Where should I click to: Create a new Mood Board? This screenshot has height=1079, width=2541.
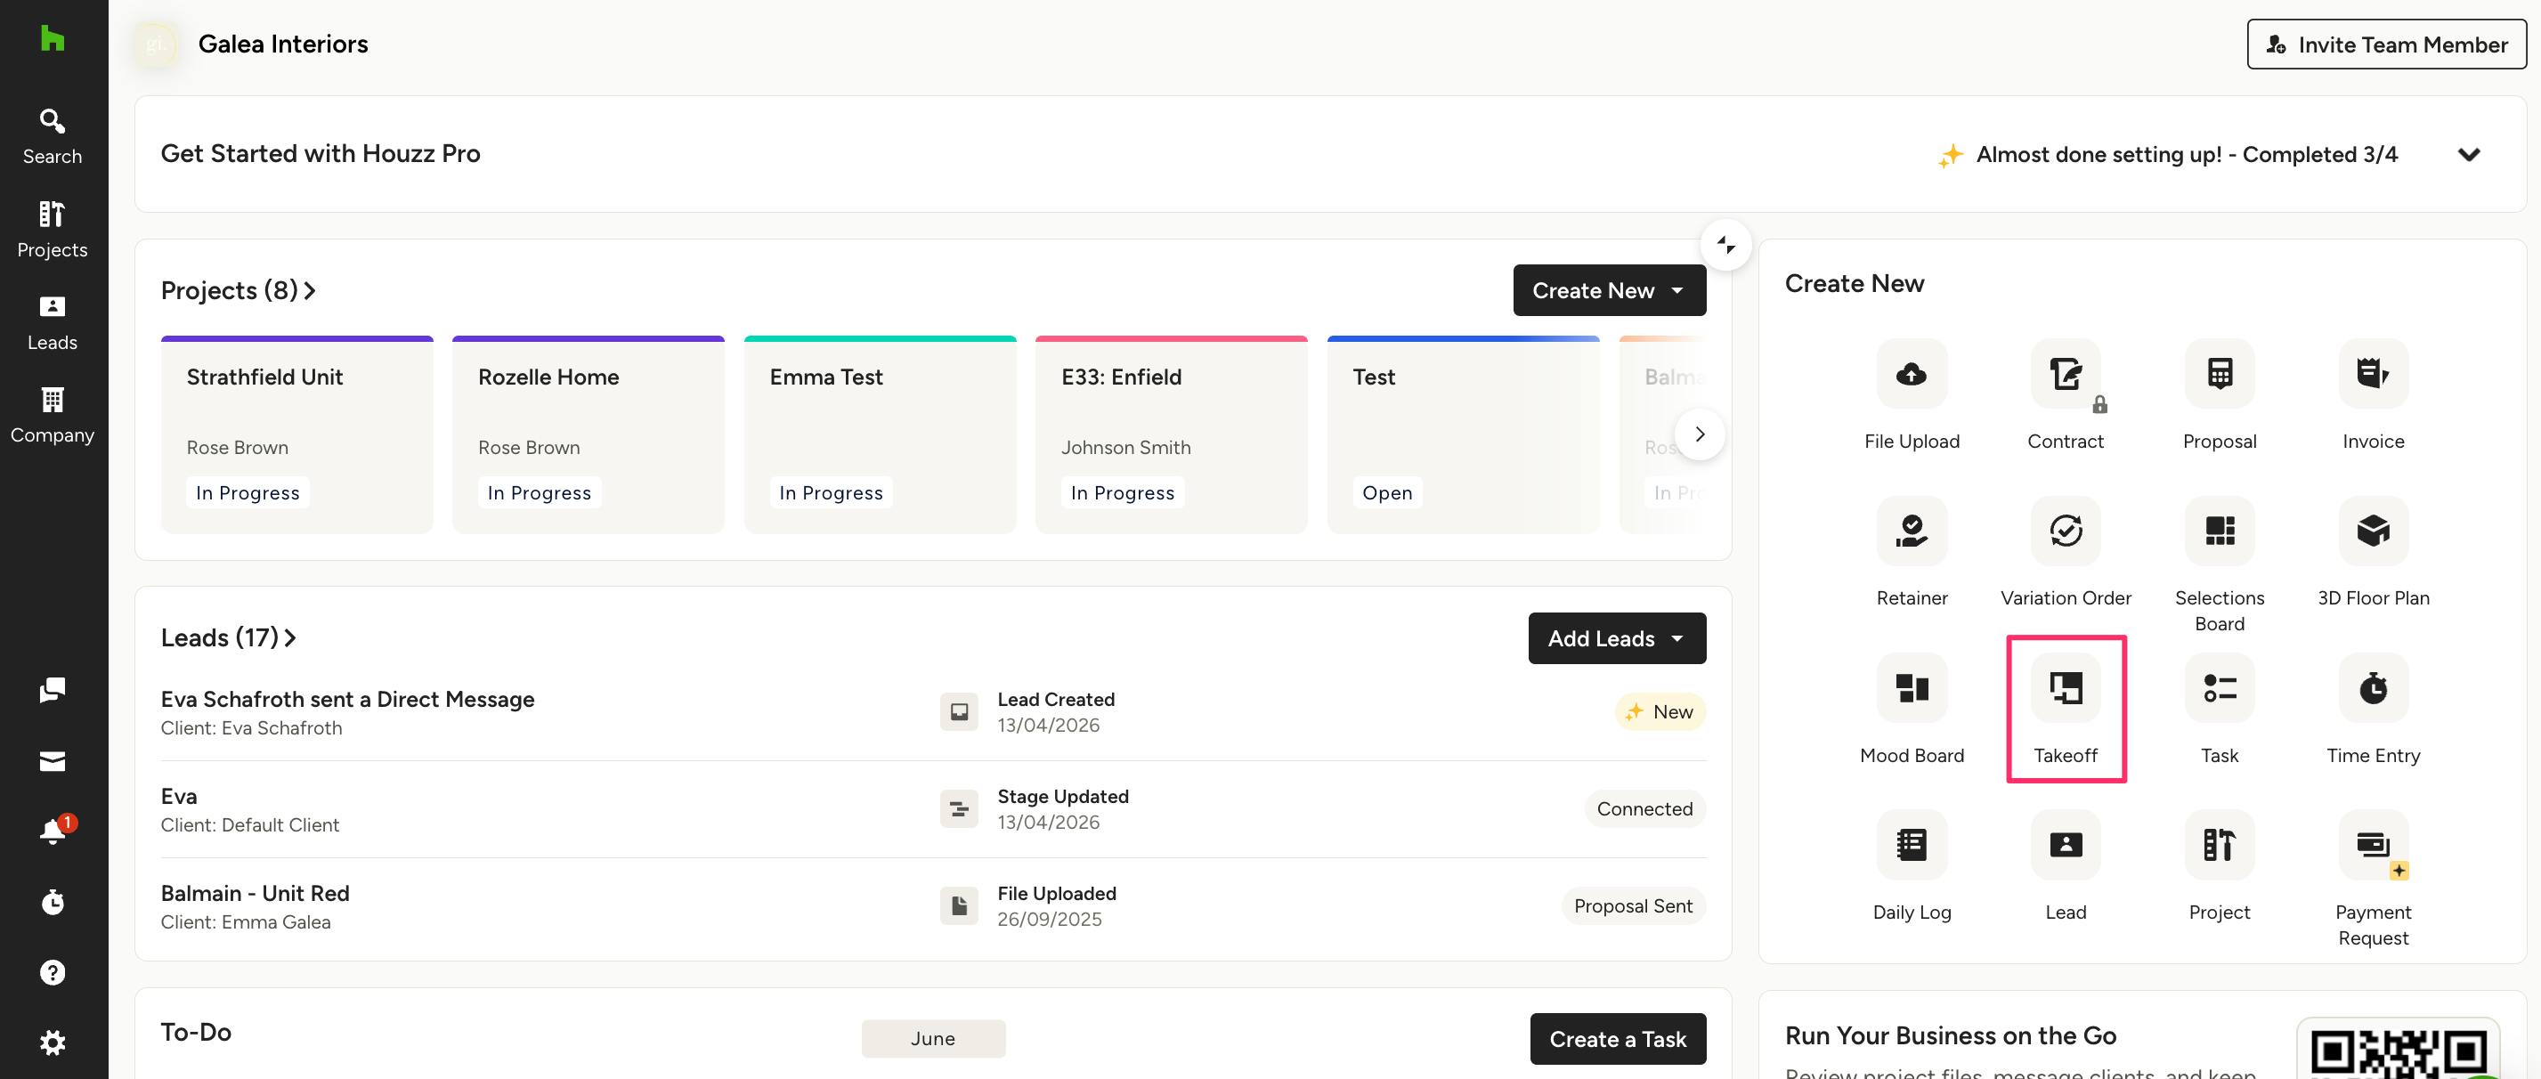click(1912, 710)
